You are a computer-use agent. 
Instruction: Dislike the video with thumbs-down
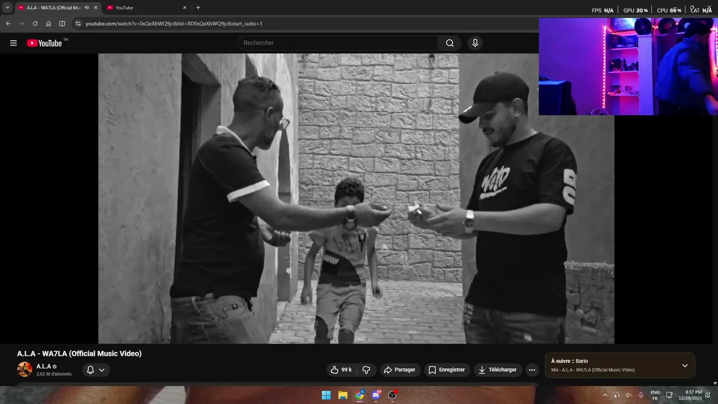pyautogui.click(x=366, y=370)
